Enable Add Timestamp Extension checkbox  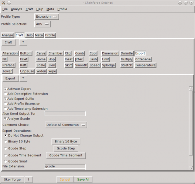coord(5,109)
